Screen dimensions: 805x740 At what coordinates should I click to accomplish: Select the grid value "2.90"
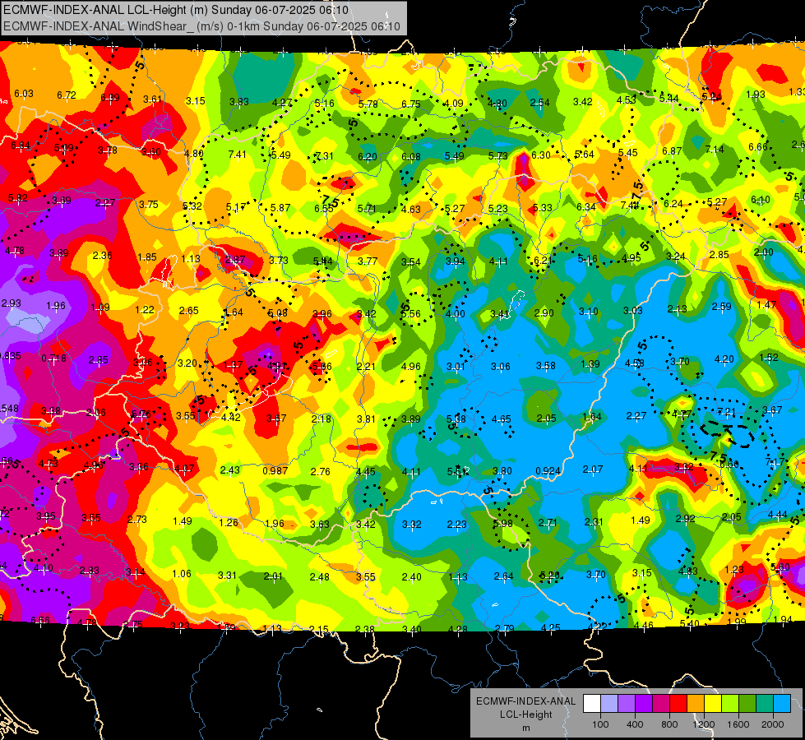tap(544, 312)
